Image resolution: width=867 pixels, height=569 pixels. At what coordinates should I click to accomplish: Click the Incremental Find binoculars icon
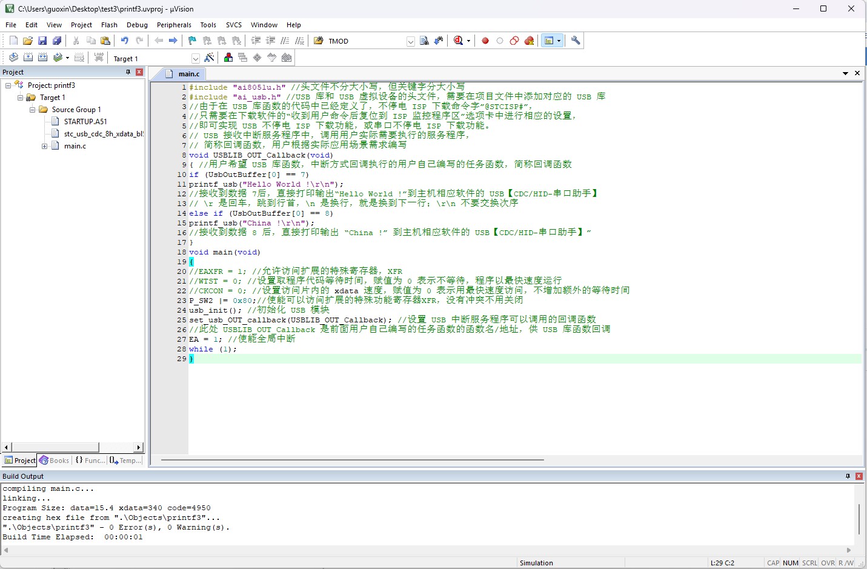(x=439, y=41)
